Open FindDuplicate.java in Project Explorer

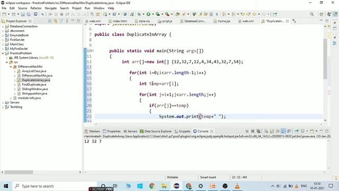(x=34, y=84)
